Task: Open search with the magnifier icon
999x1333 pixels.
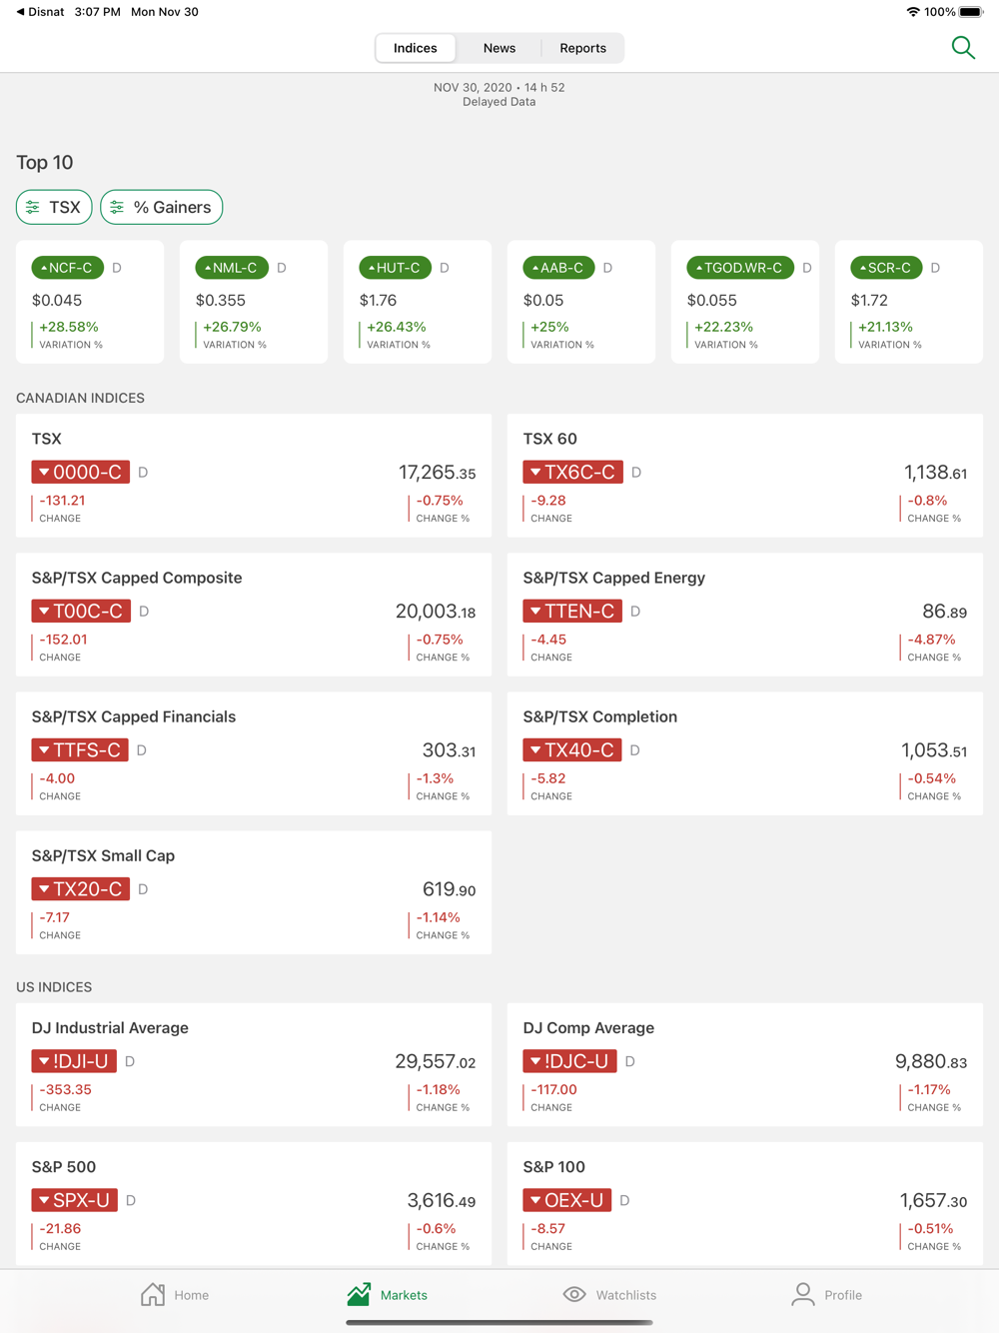Action: tap(963, 47)
